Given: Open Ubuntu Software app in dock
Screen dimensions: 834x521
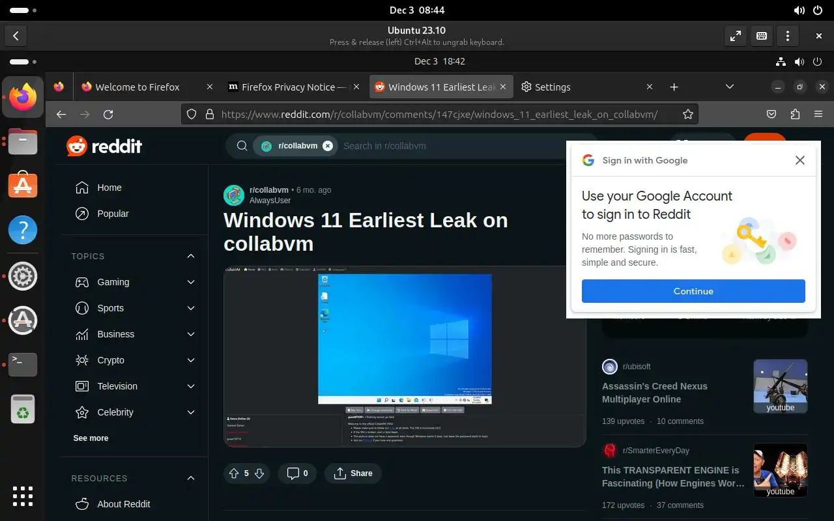Looking at the screenshot, I should coord(23,186).
